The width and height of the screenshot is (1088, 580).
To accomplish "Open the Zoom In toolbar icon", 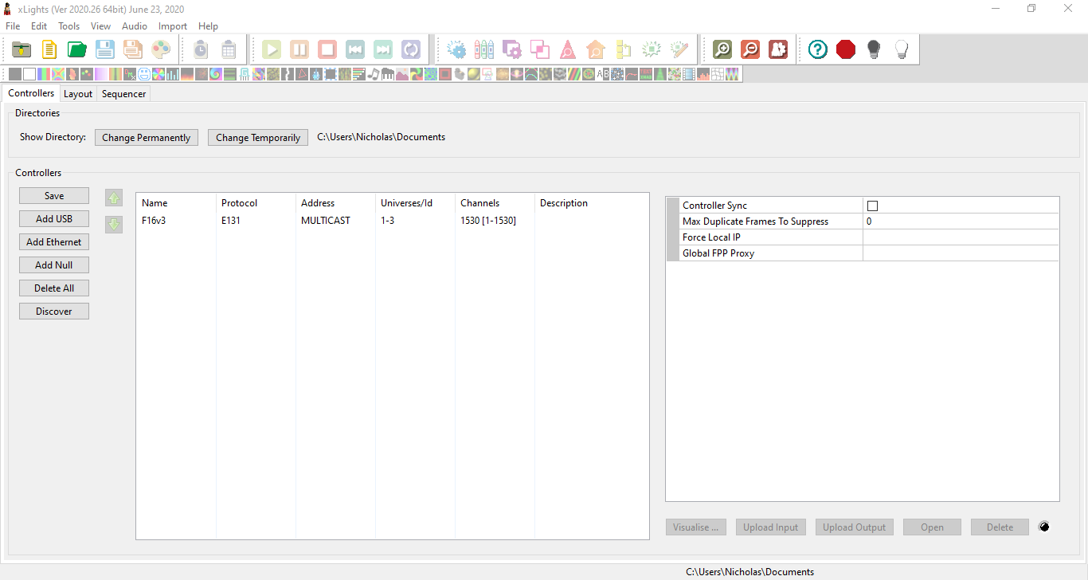I will [722, 49].
